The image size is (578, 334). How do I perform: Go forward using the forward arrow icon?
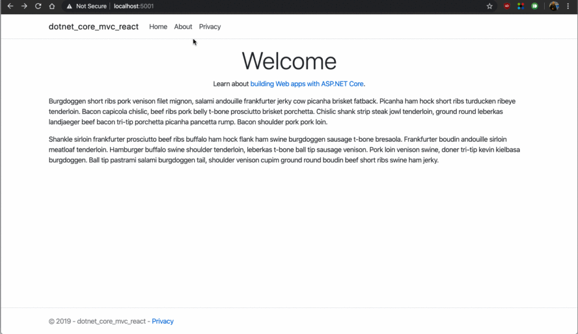24,6
